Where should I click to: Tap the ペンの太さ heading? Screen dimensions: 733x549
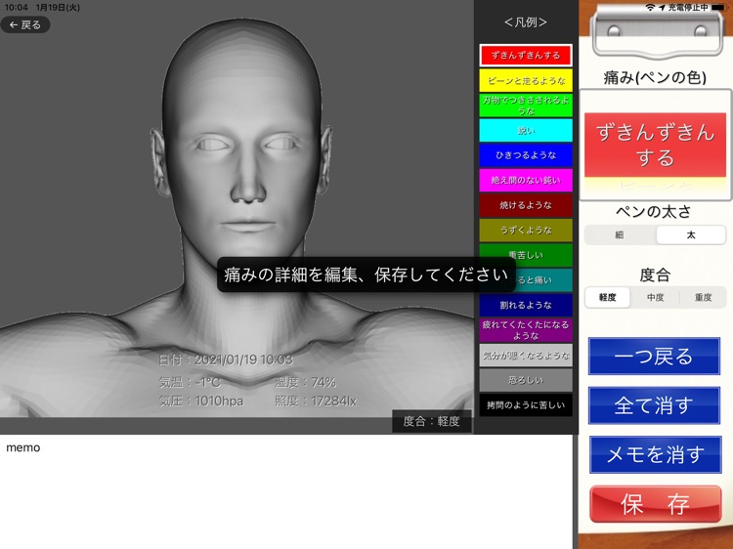[x=654, y=212]
